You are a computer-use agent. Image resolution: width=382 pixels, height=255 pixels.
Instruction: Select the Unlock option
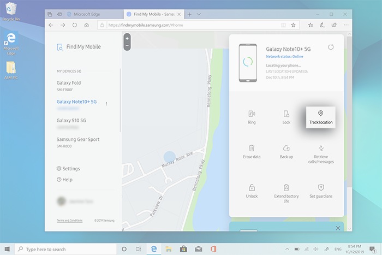click(x=252, y=191)
